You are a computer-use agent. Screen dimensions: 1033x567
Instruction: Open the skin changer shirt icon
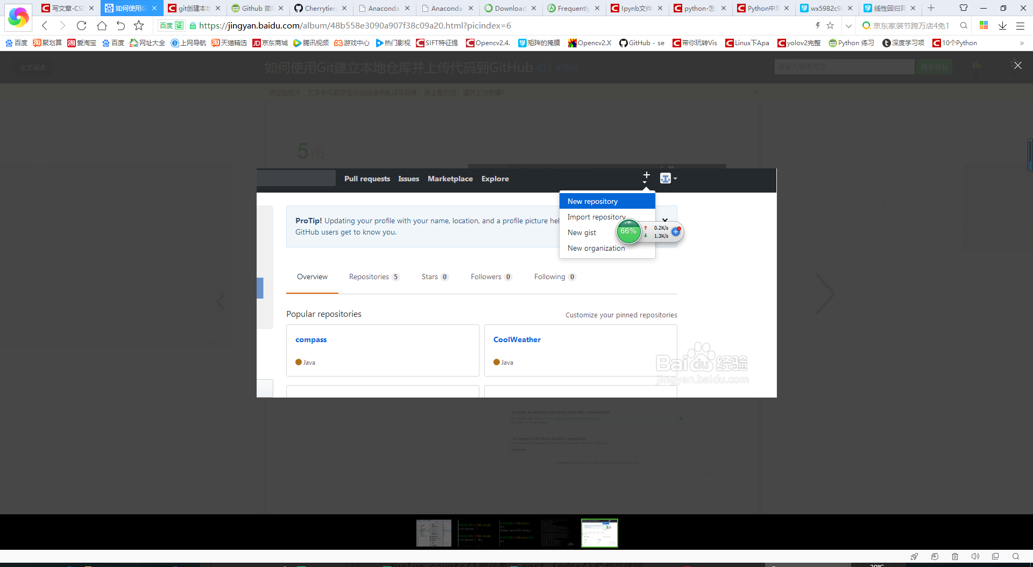[964, 8]
